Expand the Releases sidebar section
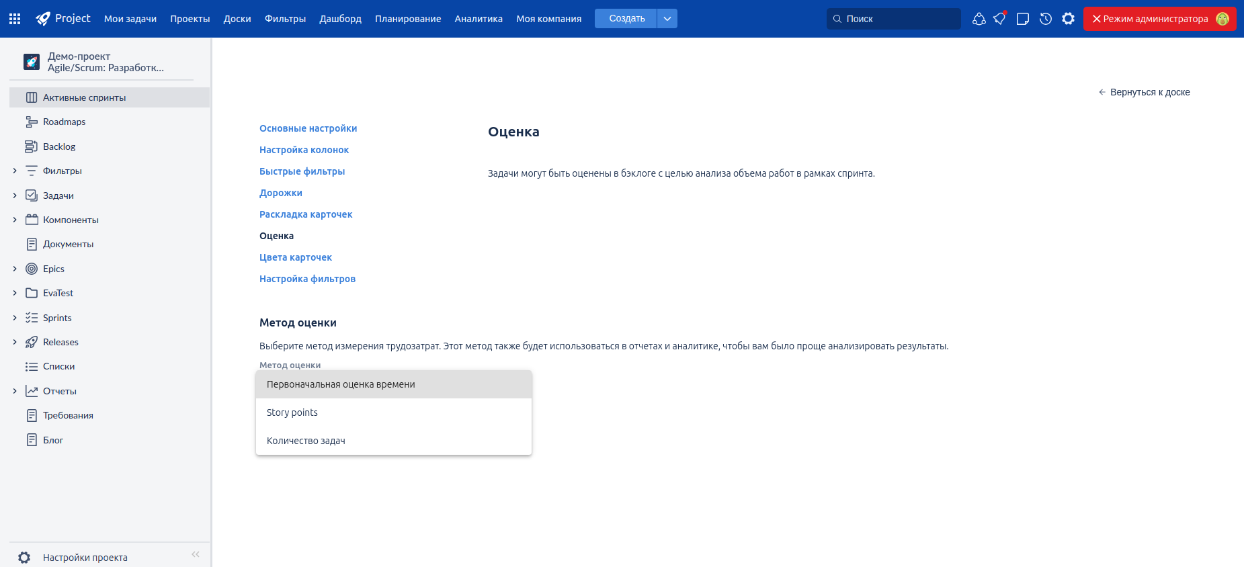The image size is (1244, 567). pos(15,342)
